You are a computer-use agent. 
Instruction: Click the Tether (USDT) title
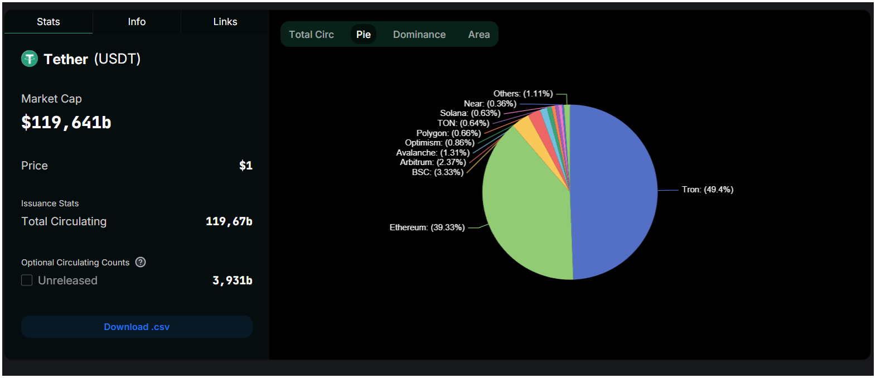click(92, 59)
